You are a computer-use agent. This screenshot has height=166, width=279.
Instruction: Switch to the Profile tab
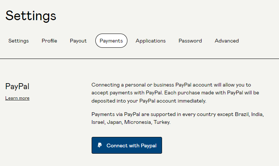49,41
